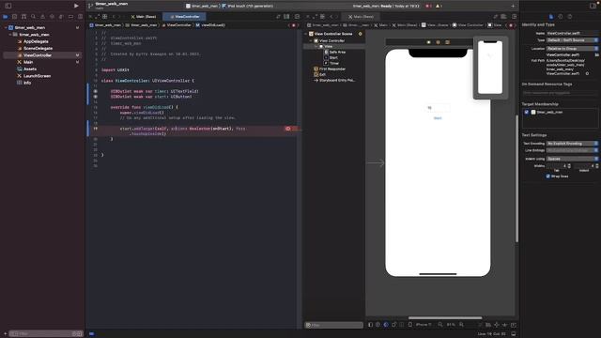Collapse the timer_web_men group folder
Viewport: 601px width, 338px height.
click(x=10, y=35)
